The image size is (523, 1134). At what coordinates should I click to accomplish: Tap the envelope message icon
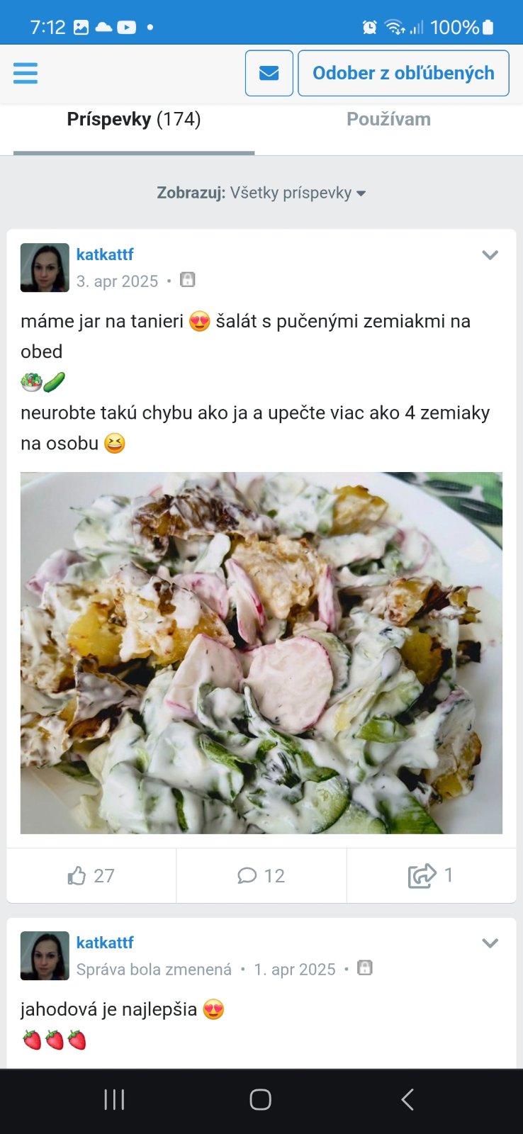pos(269,73)
